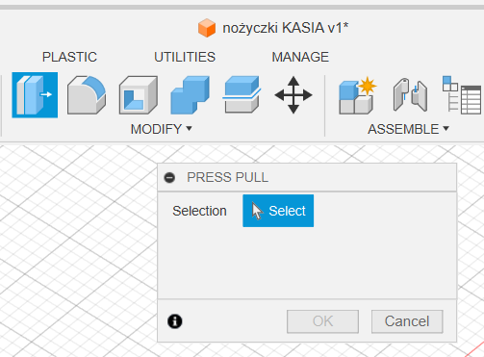Go to the MANAGE tab

300,57
